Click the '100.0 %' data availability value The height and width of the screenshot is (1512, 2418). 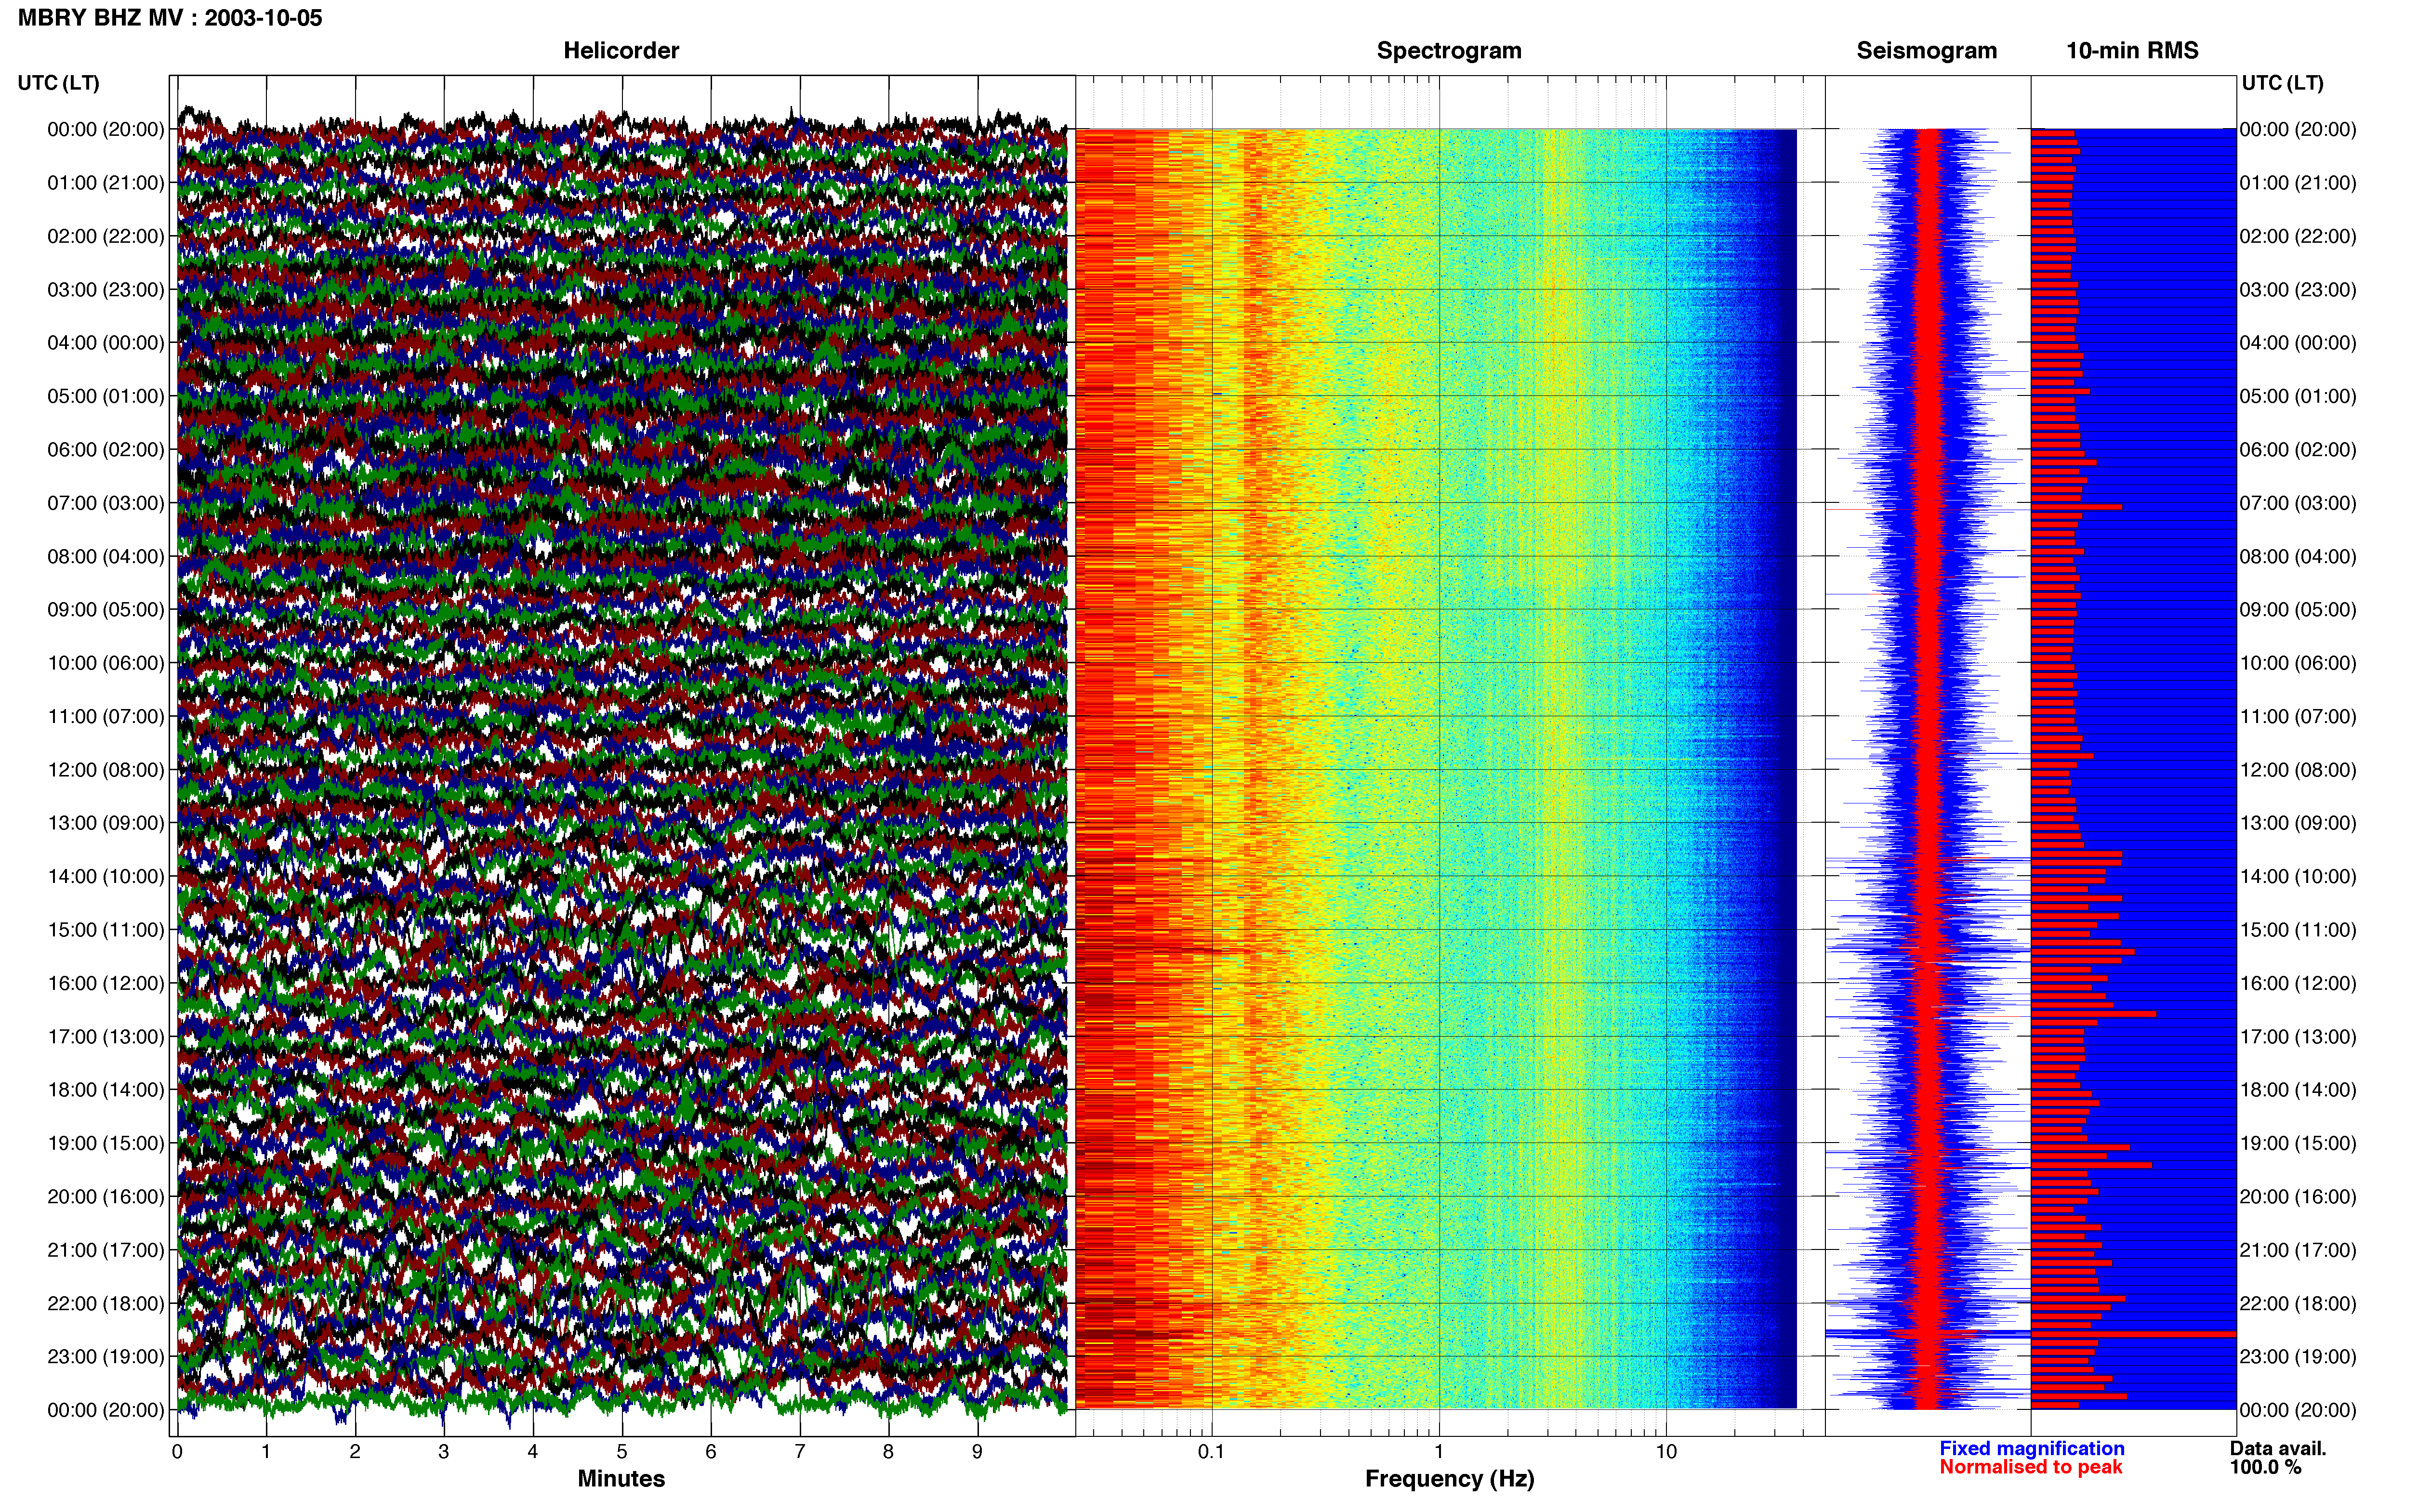coord(2265,1467)
